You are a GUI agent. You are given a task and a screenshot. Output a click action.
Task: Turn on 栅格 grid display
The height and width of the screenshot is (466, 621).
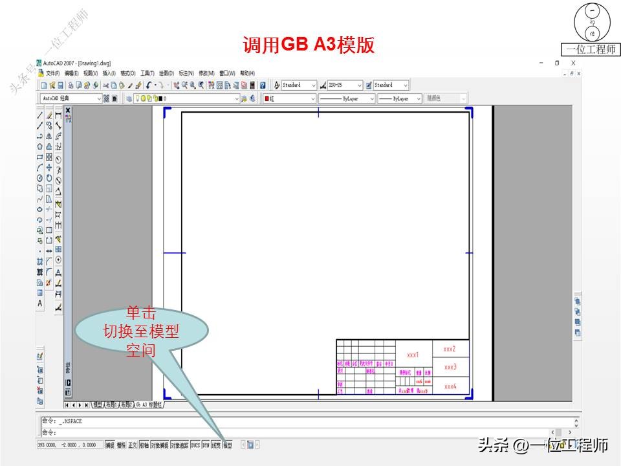tap(122, 444)
